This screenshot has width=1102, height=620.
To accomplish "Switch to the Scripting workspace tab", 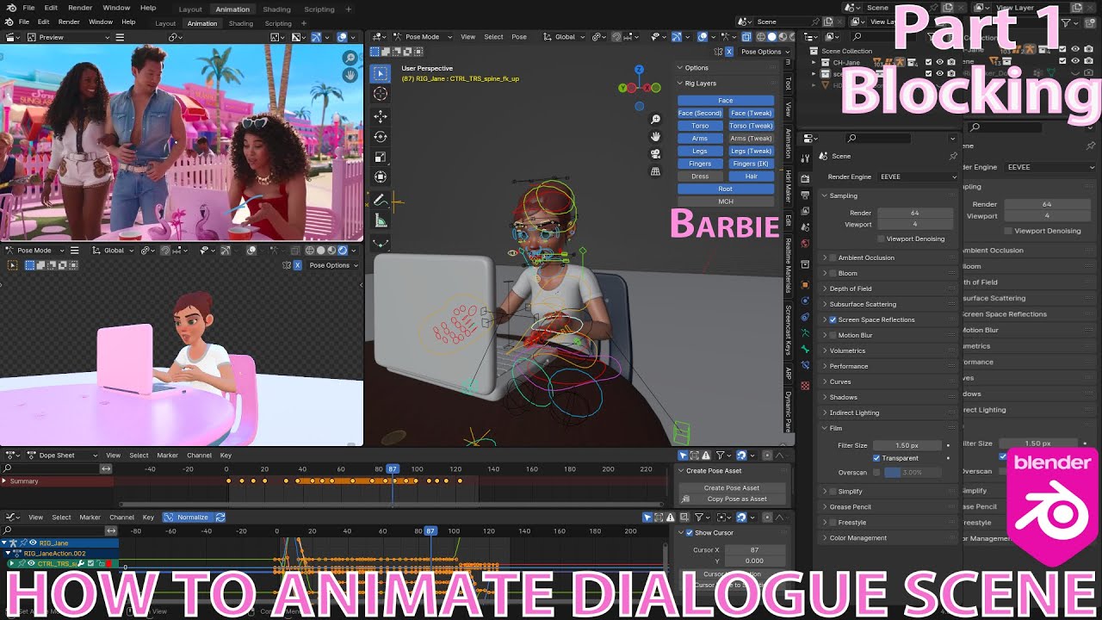I will click(319, 9).
